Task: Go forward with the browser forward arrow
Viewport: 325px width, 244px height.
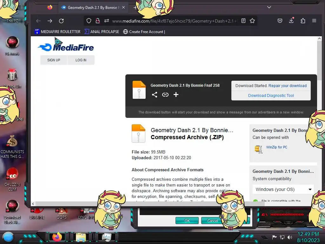Action: click(50, 21)
